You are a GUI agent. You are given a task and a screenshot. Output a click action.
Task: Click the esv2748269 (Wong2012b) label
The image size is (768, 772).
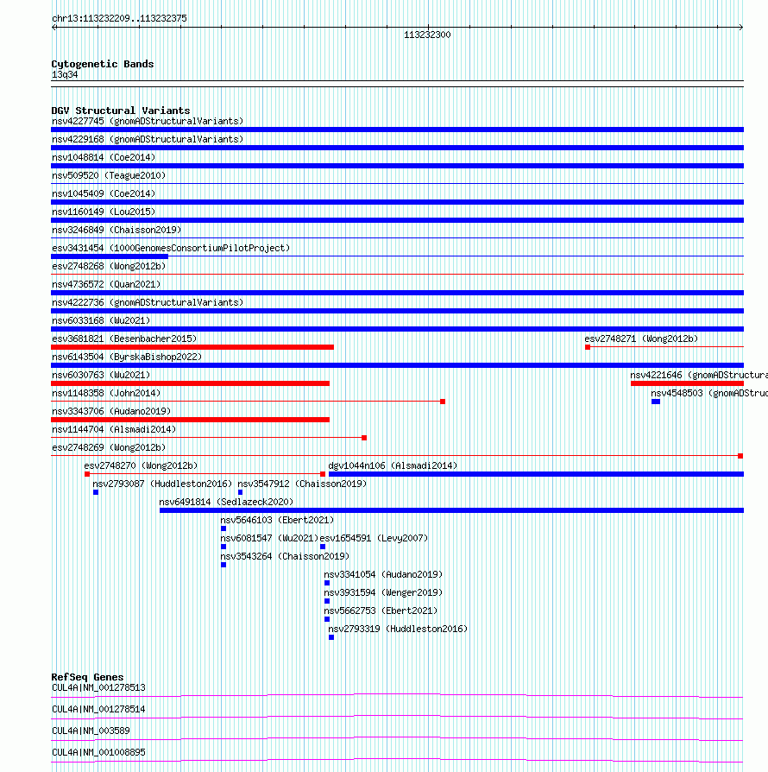(x=109, y=447)
